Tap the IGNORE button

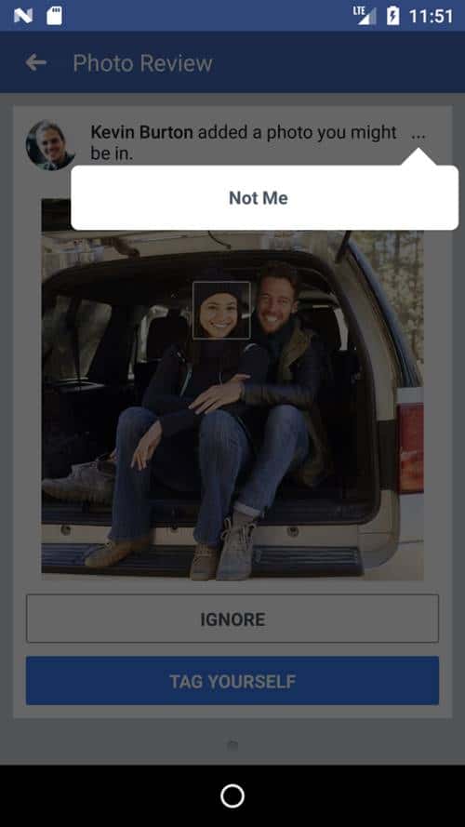[x=232, y=619]
